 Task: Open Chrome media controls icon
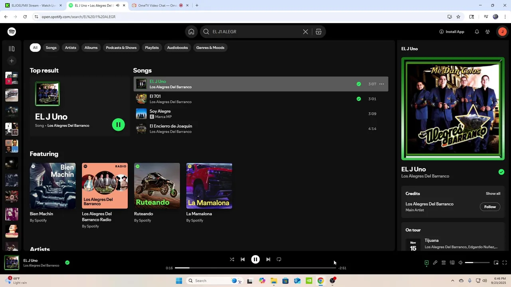pos(486,17)
